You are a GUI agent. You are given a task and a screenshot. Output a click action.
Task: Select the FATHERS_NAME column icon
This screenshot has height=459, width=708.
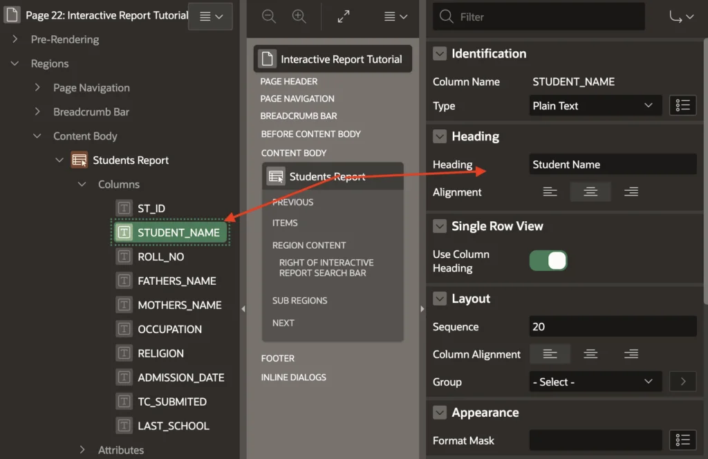(124, 281)
